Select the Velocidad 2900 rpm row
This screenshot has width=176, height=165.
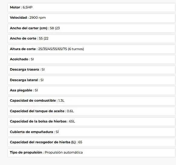[x=91, y=18]
